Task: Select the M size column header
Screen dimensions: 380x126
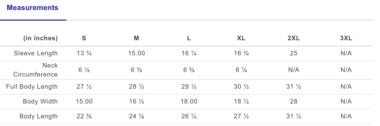Action: click(x=136, y=38)
